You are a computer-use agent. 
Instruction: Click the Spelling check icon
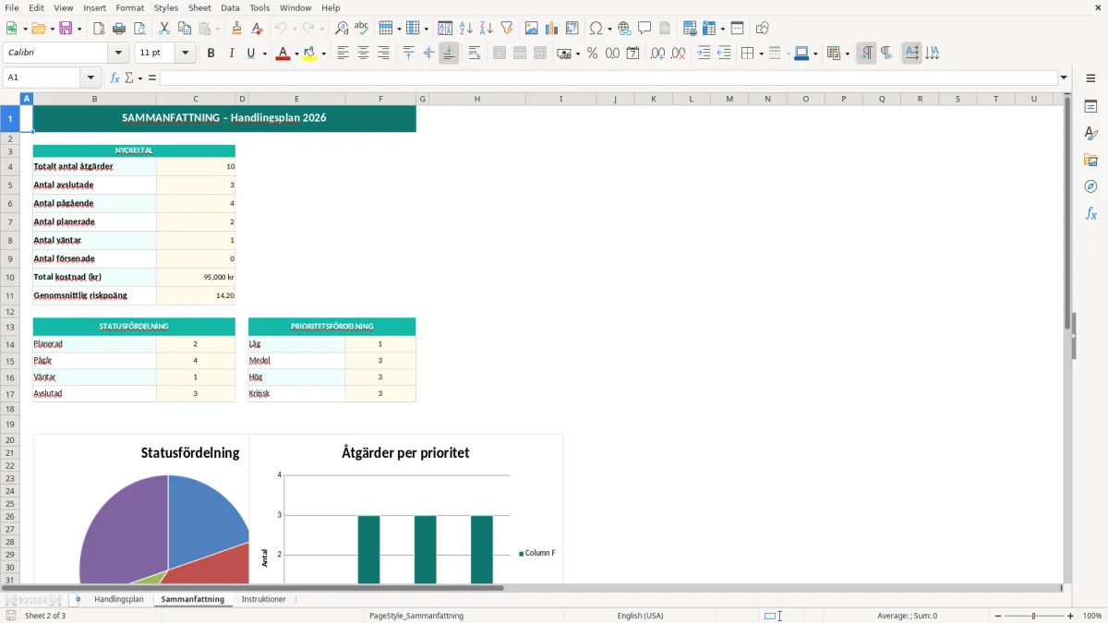click(x=362, y=29)
